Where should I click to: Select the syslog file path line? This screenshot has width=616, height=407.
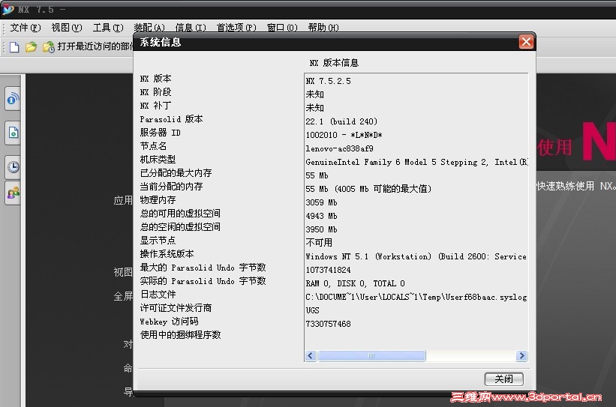[416, 297]
